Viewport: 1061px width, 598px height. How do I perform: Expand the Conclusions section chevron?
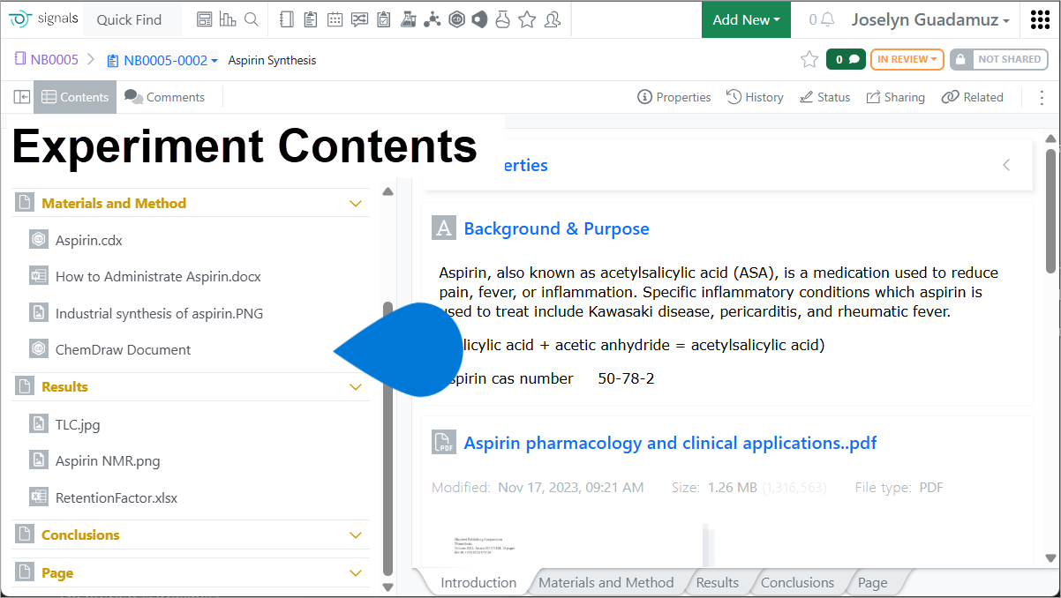(x=356, y=535)
